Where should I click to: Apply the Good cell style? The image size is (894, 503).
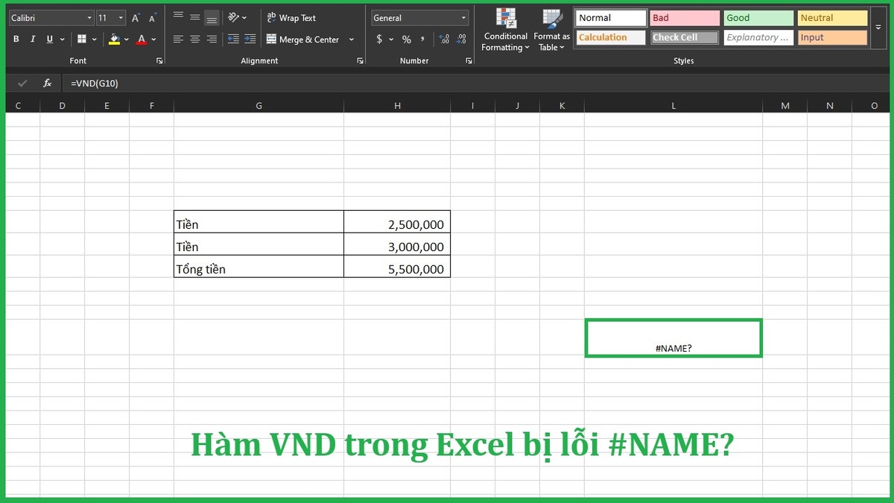click(x=758, y=17)
